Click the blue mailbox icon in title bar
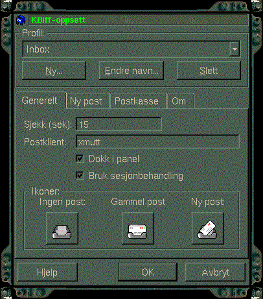 pos(21,20)
